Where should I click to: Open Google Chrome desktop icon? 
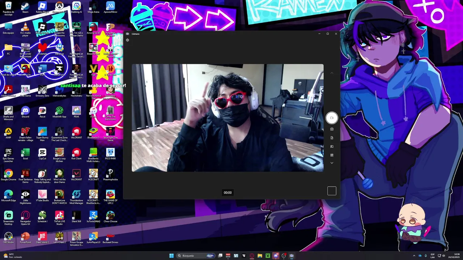coord(8,175)
